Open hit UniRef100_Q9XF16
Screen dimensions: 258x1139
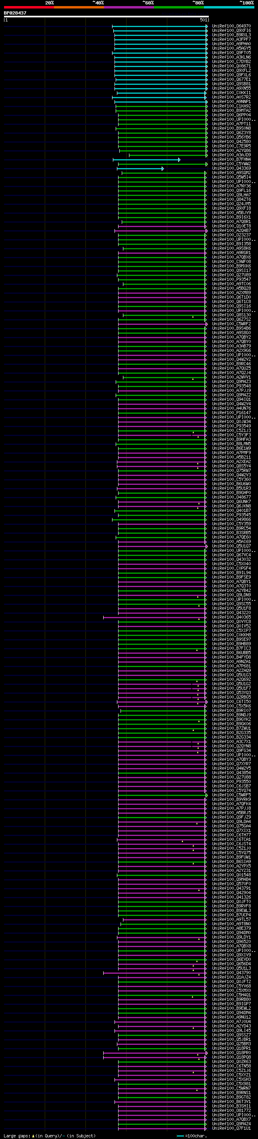(x=231, y=31)
